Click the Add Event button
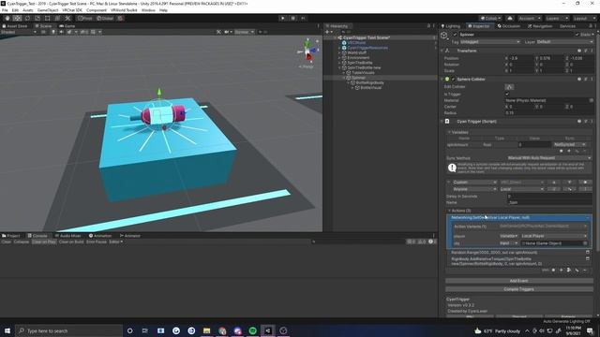Image resolution: width=600 pixels, height=337 pixels. (x=518, y=281)
